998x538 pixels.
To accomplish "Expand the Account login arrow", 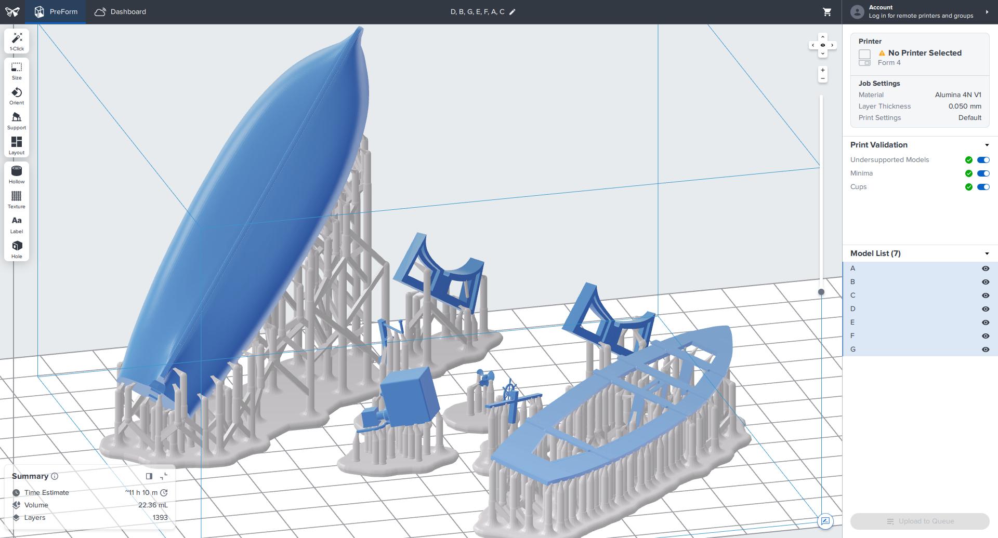I will (987, 12).
